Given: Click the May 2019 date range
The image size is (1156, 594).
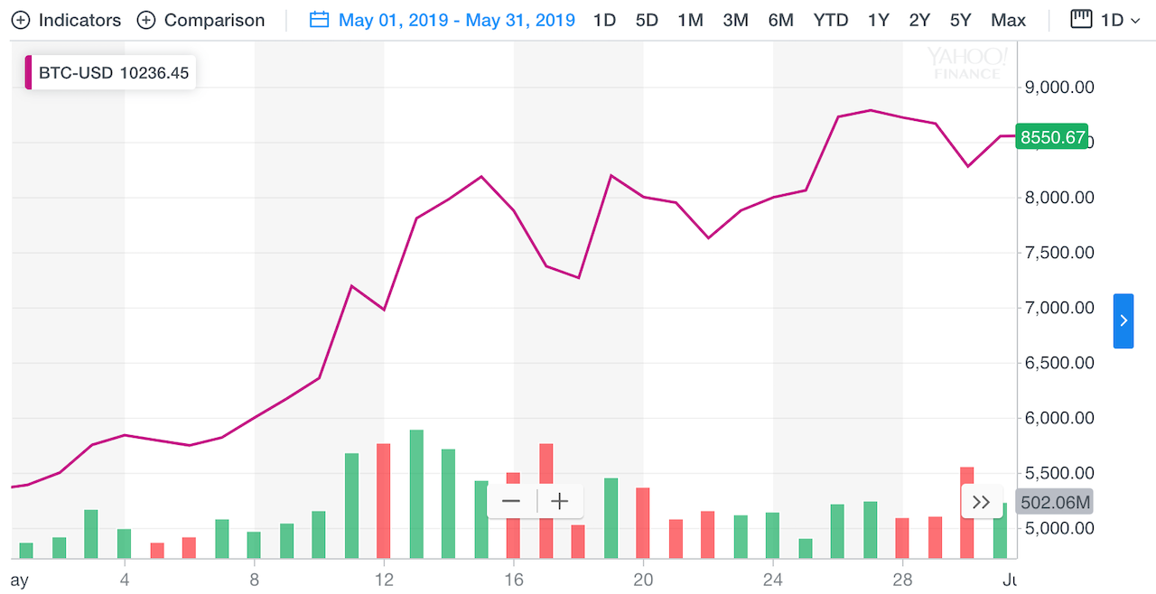Looking at the screenshot, I should click(x=456, y=20).
